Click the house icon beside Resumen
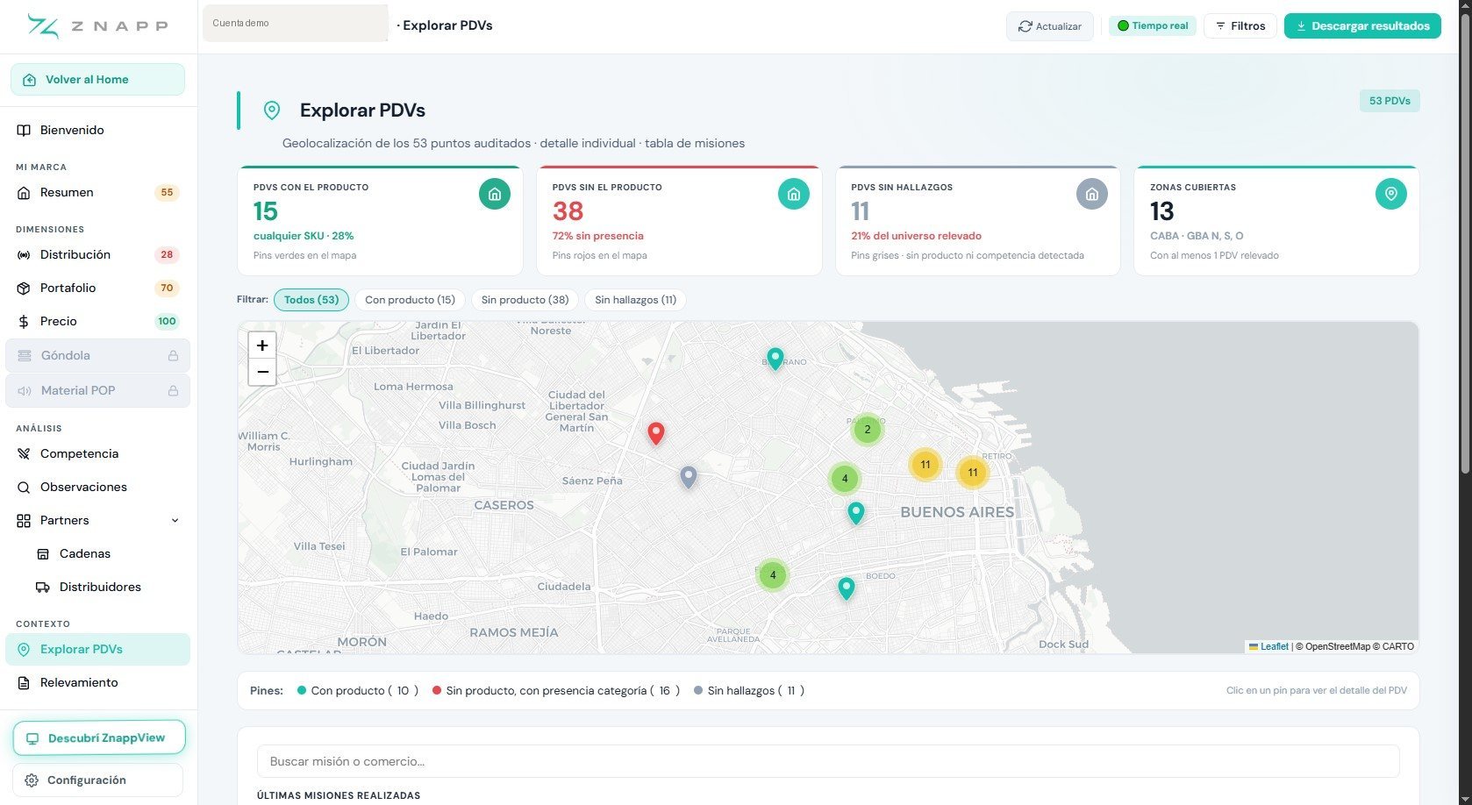The height and width of the screenshot is (805, 1472). coord(24,192)
